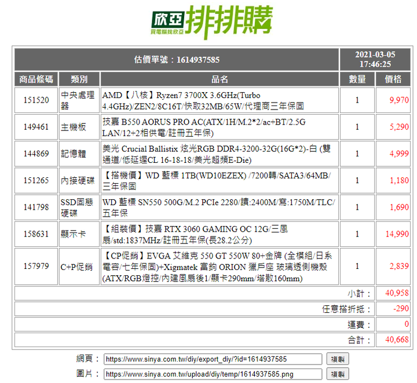The image size is (417, 383).
Task: Click the 運費 label
Action: [359, 324]
